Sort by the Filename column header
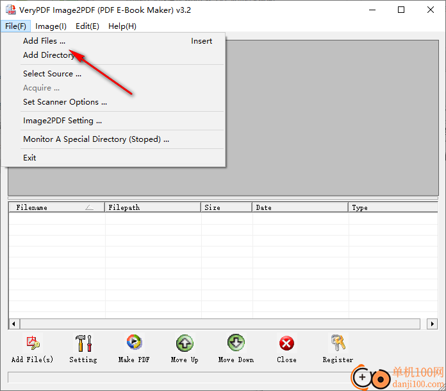This screenshot has height=391, width=446. (56, 207)
